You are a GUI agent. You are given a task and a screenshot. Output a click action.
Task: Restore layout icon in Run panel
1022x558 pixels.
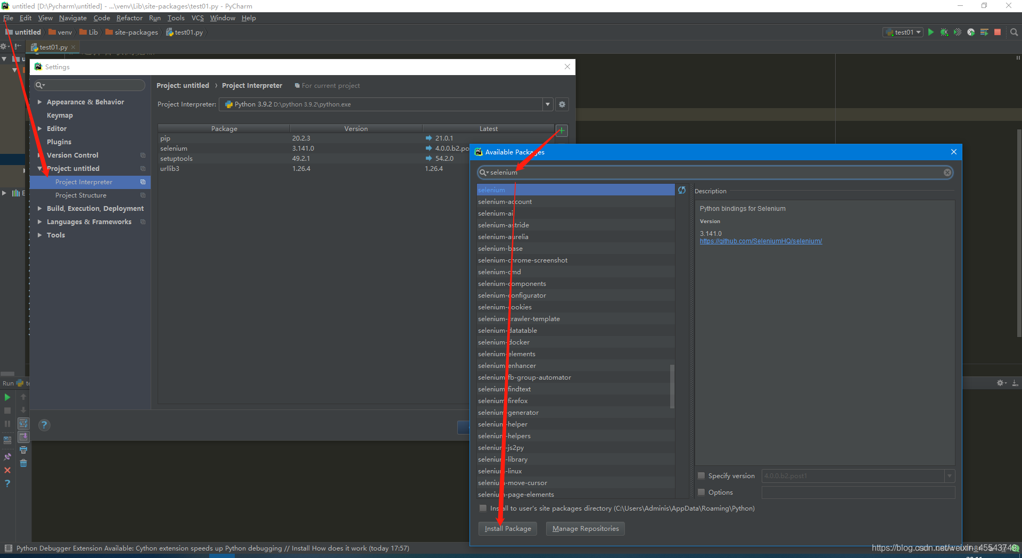click(7, 440)
